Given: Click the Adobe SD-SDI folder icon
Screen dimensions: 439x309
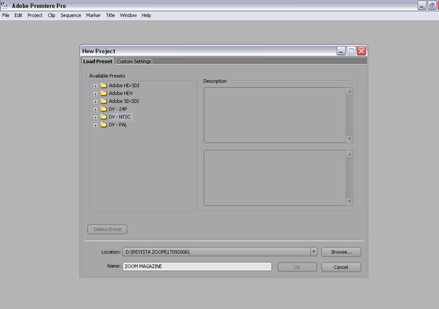Looking at the screenshot, I should [x=104, y=101].
